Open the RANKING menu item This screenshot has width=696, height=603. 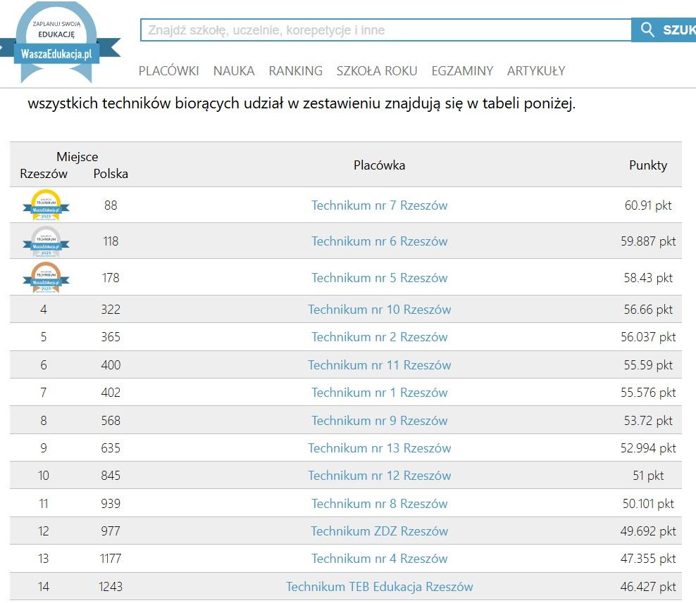pos(295,71)
